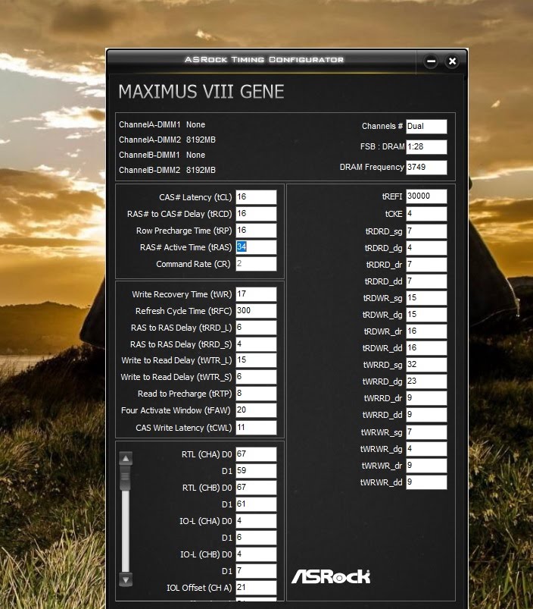533x609 pixels.
Task: Click the FSB : DRAM ratio field
Action: click(x=426, y=147)
